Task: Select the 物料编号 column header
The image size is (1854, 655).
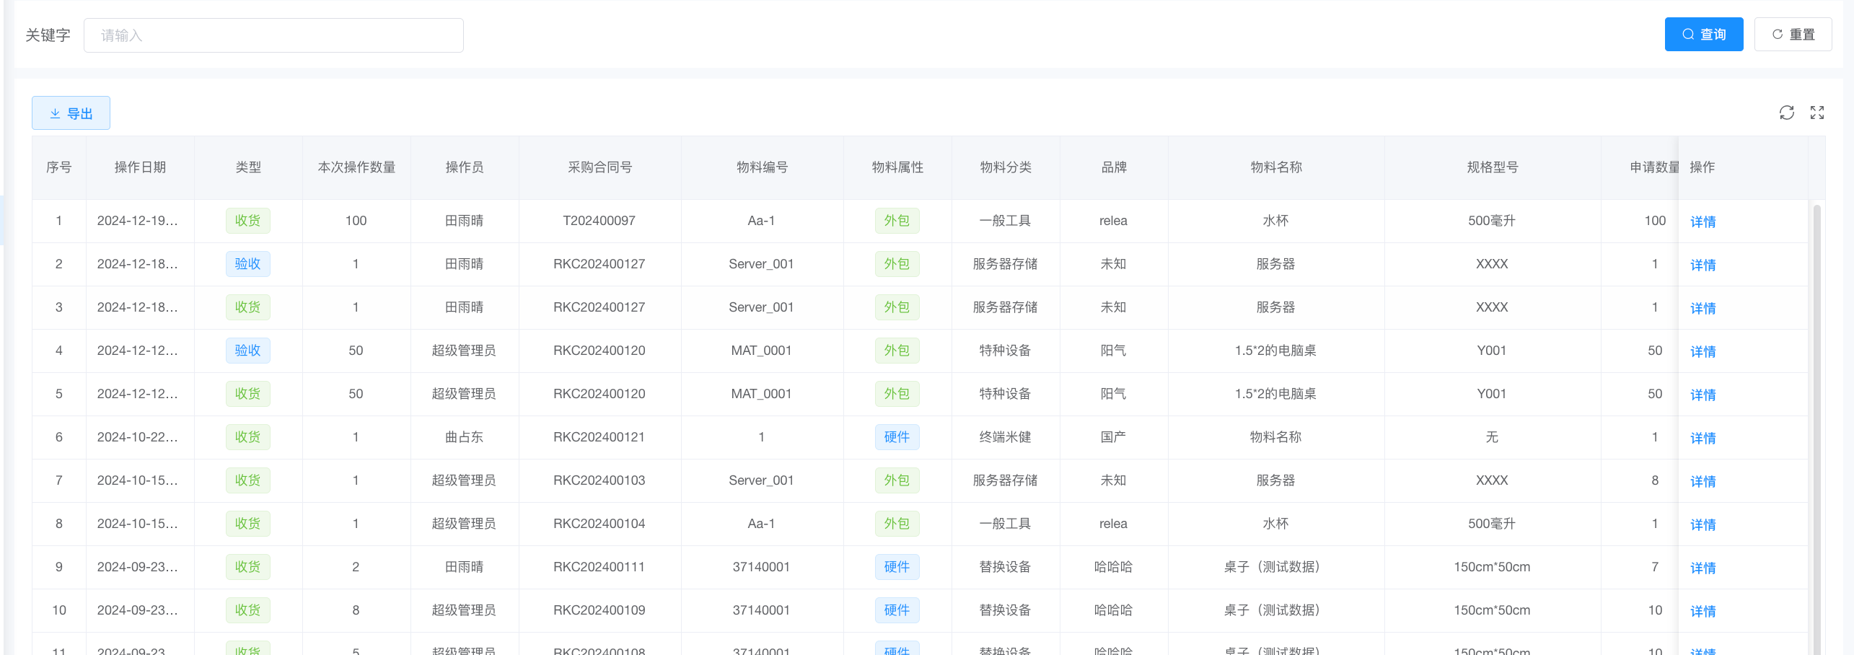Action: (x=761, y=167)
